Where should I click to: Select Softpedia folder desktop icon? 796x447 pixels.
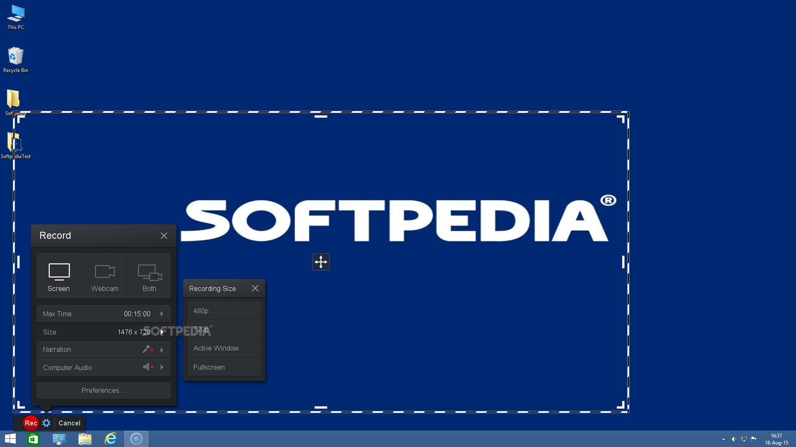point(15,103)
